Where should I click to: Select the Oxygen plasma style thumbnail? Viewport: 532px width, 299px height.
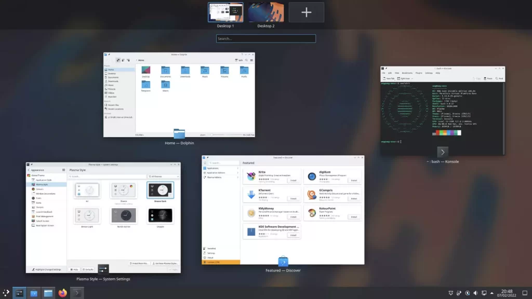(160, 215)
